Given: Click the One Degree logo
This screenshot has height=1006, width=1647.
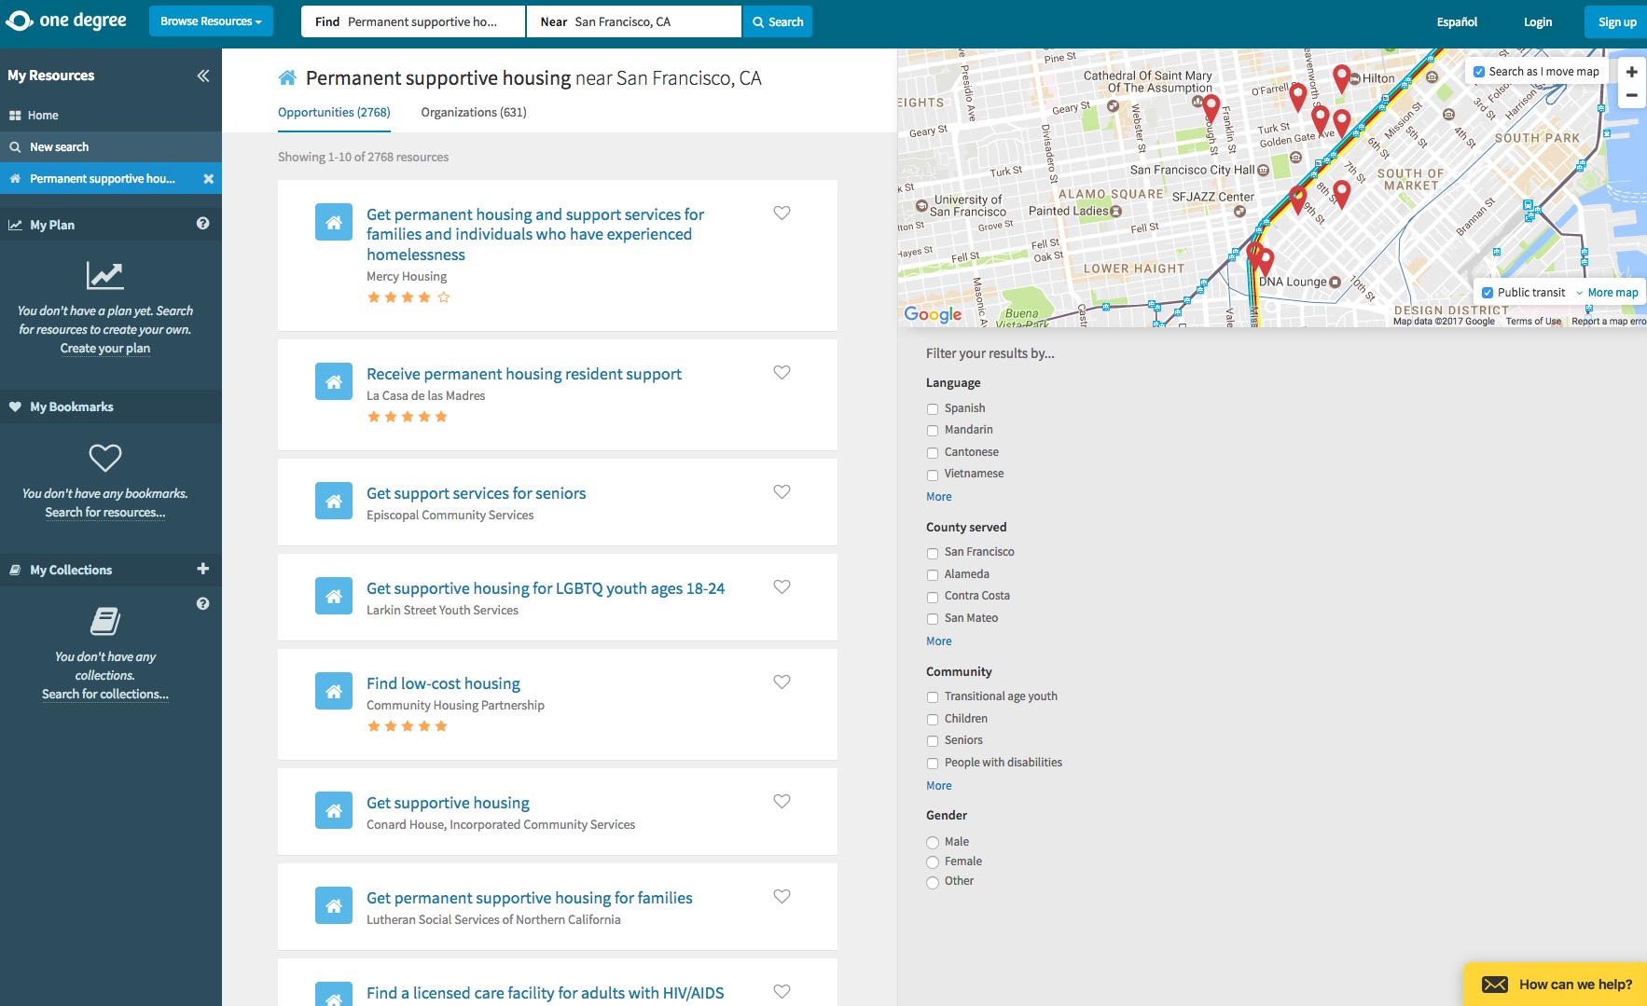Looking at the screenshot, I should click(x=66, y=21).
